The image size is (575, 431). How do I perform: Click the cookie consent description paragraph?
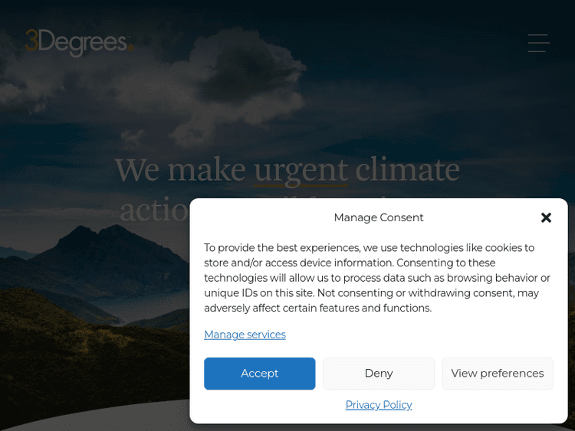pos(377,278)
